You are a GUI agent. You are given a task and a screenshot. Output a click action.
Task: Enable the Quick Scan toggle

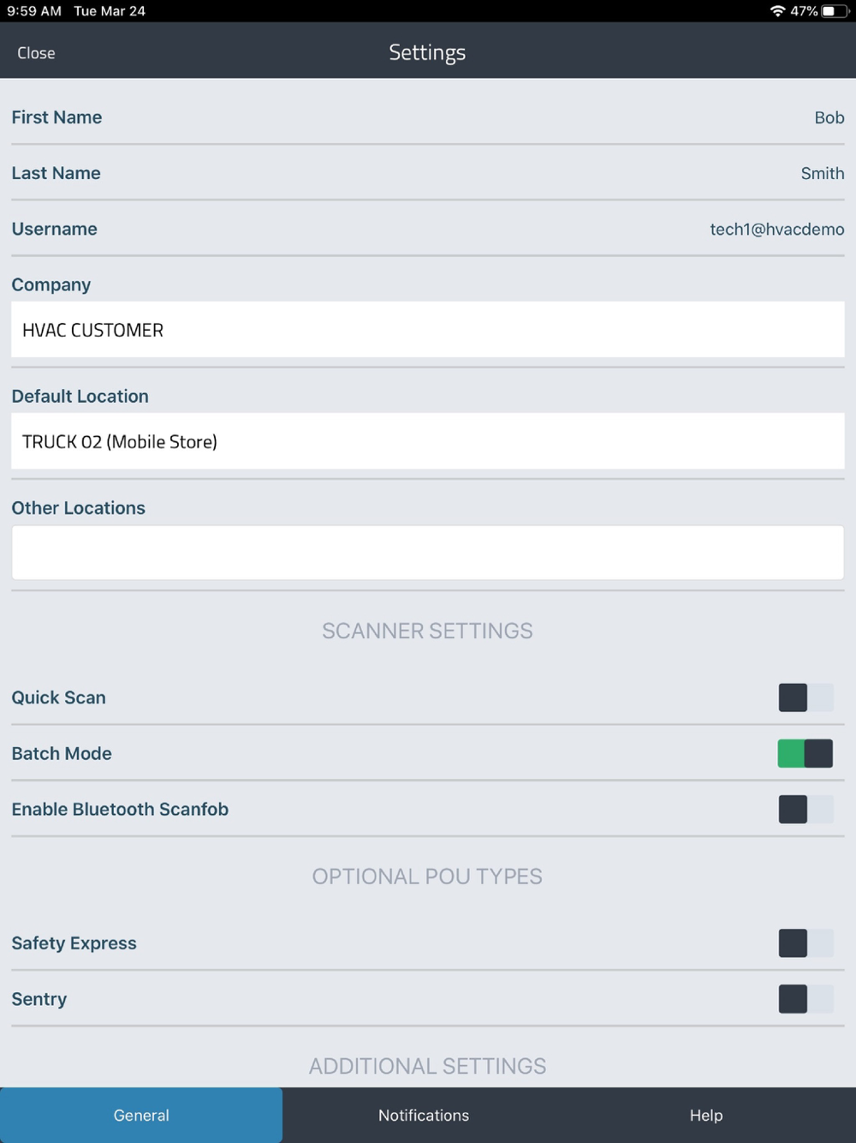(x=805, y=697)
